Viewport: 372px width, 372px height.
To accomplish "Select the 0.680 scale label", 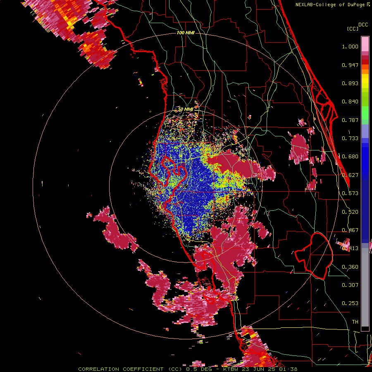I will coord(350,157).
